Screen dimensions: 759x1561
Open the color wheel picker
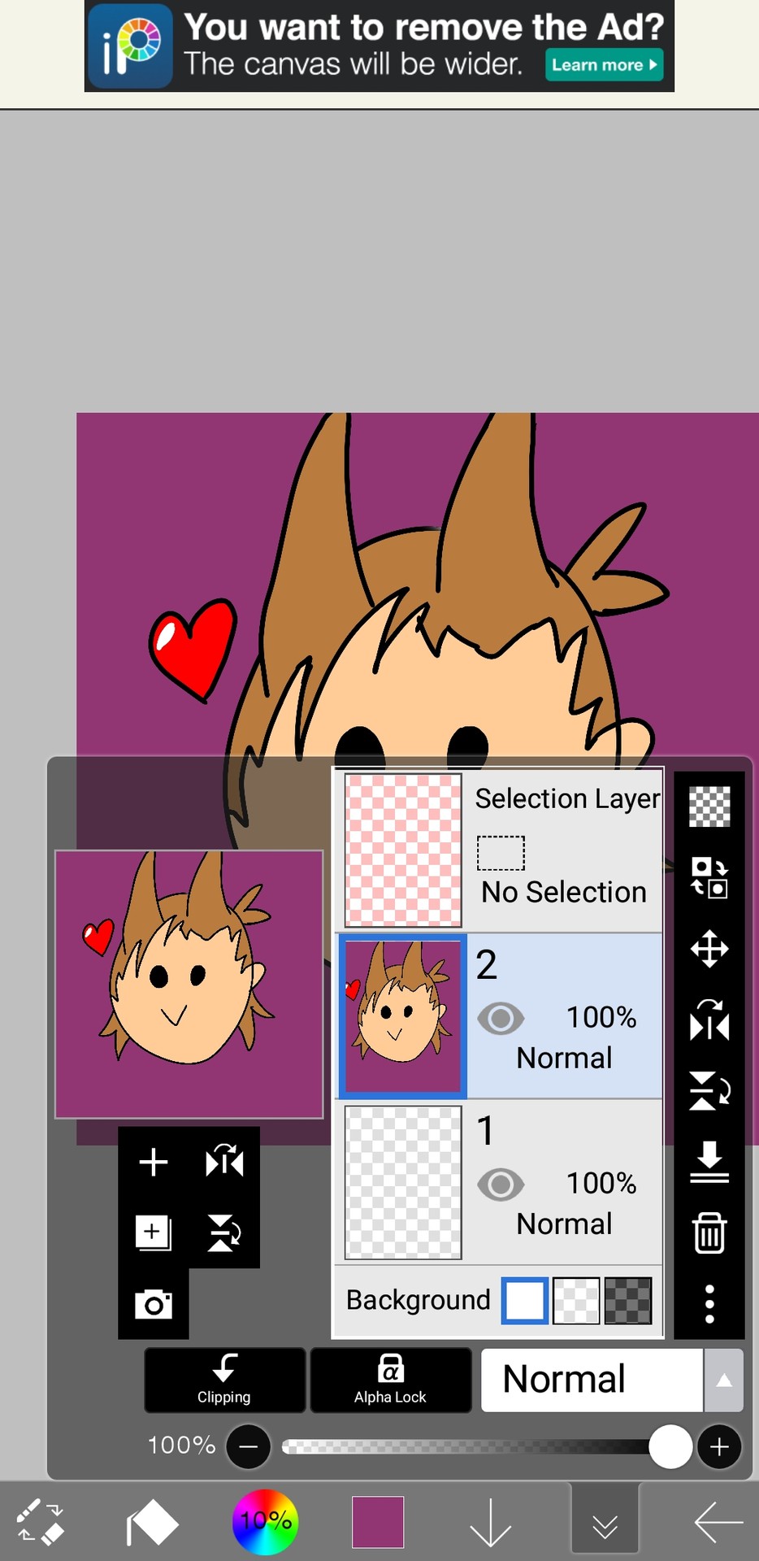(x=265, y=1522)
